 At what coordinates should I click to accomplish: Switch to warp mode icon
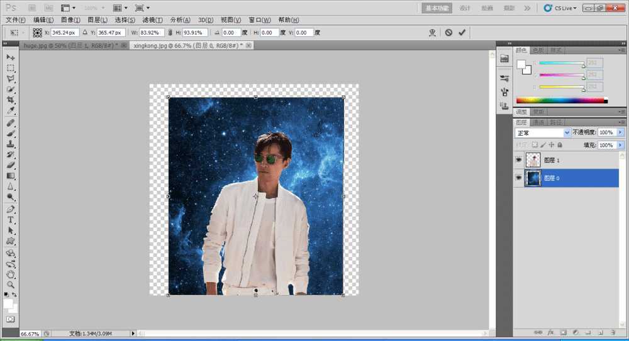[x=432, y=32]
